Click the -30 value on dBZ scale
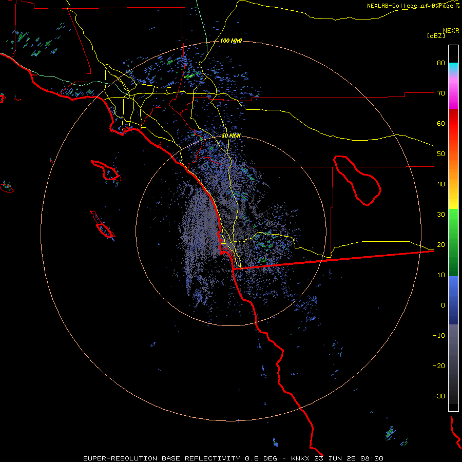Screen dimensions: 462x462 point(439,396)
